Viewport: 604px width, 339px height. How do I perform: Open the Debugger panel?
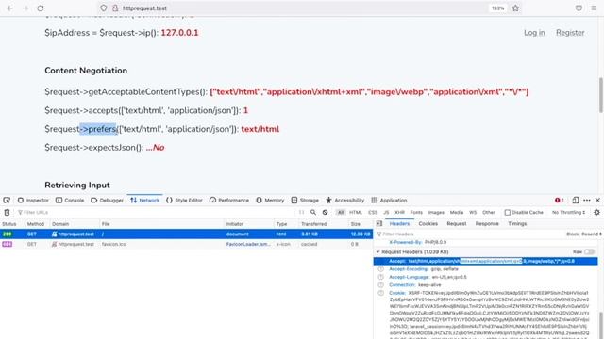[x=107, y=201]
